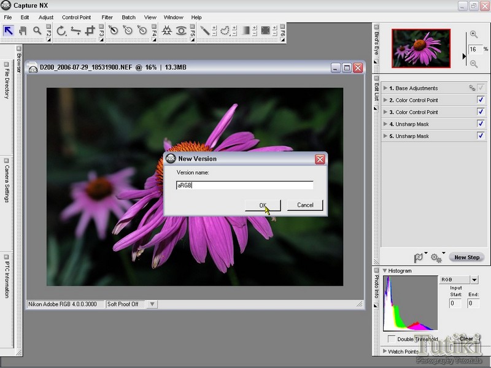The width and height of the screenshot is (491, 368).
Task: Expand step 3 Color Control Point
Action: (x=385, y=112)
